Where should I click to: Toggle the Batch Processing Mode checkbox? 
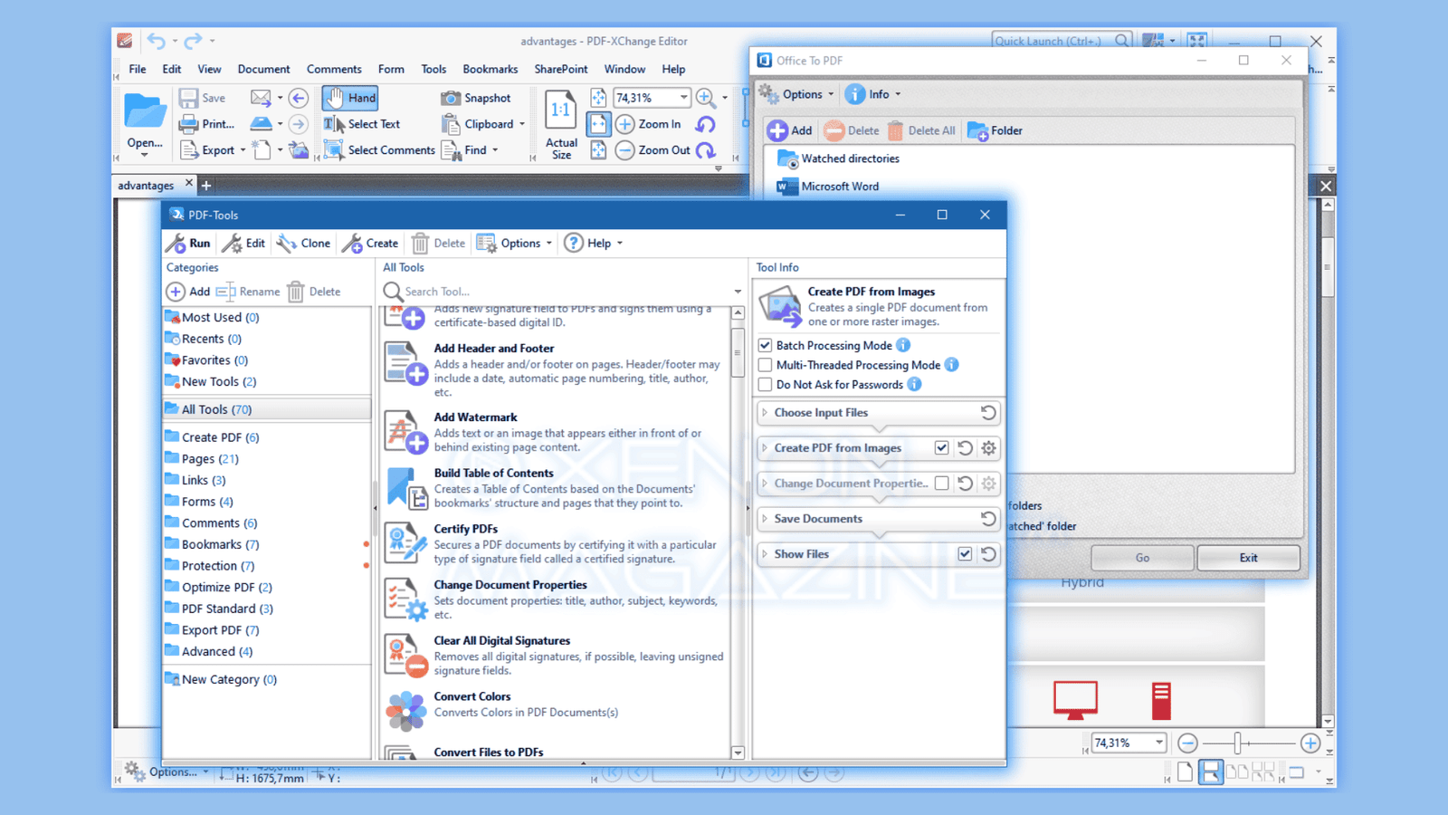(766, 345)
